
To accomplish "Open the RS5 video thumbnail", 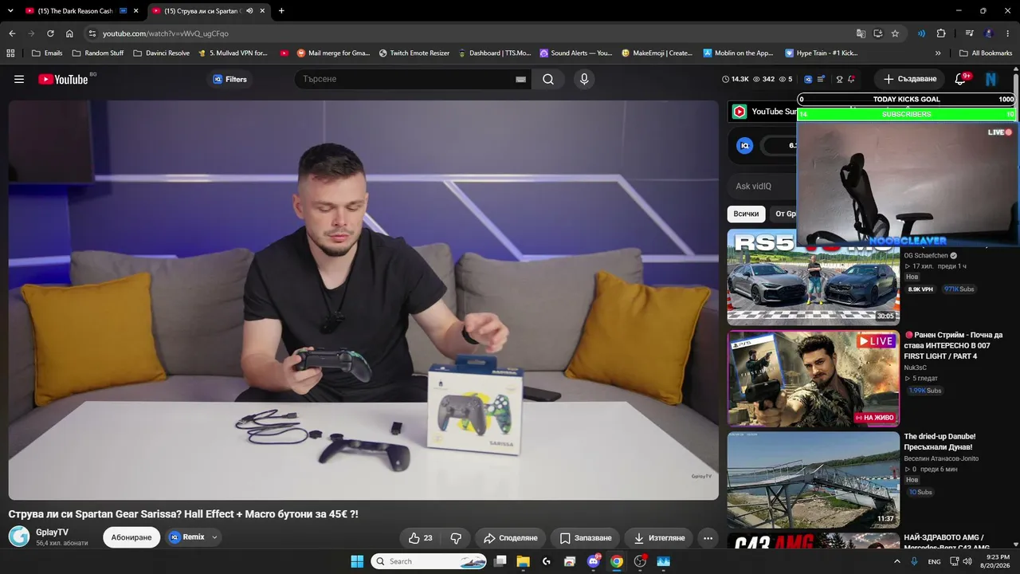I will (x=813, y=277).
